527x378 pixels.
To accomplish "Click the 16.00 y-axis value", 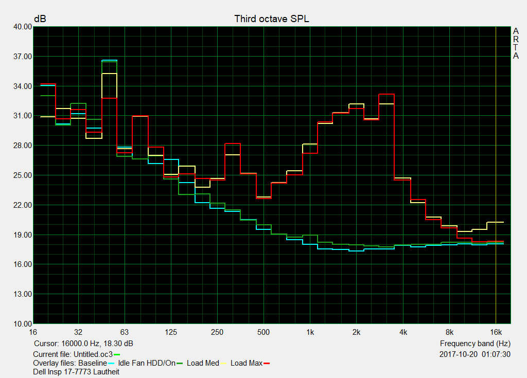I will click(23, 264).
